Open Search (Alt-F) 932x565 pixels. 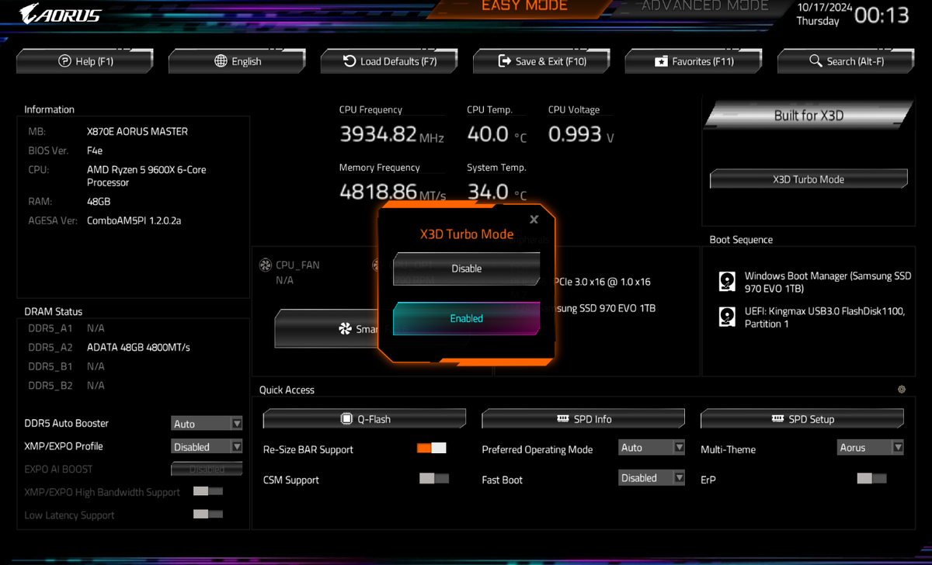coord(846,61)
